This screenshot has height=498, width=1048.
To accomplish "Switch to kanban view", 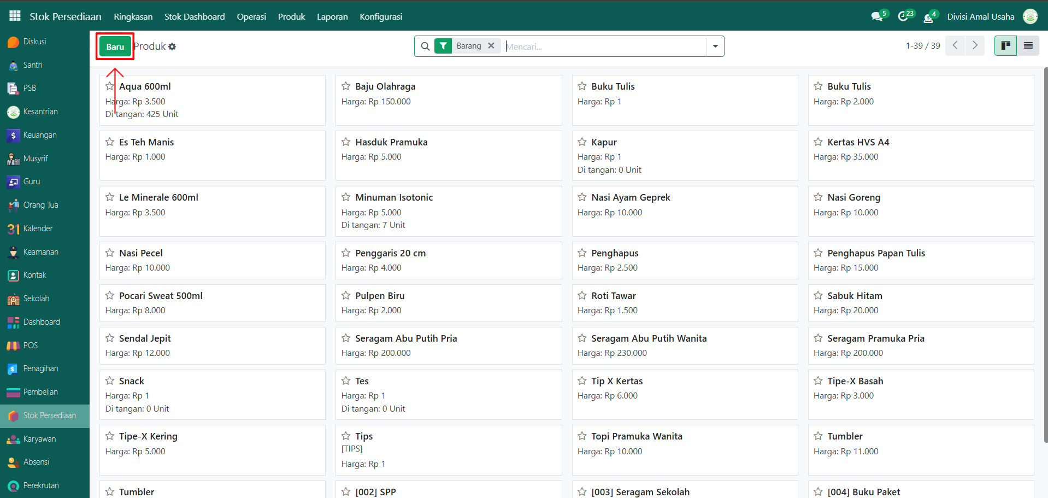I will 1005,46.
